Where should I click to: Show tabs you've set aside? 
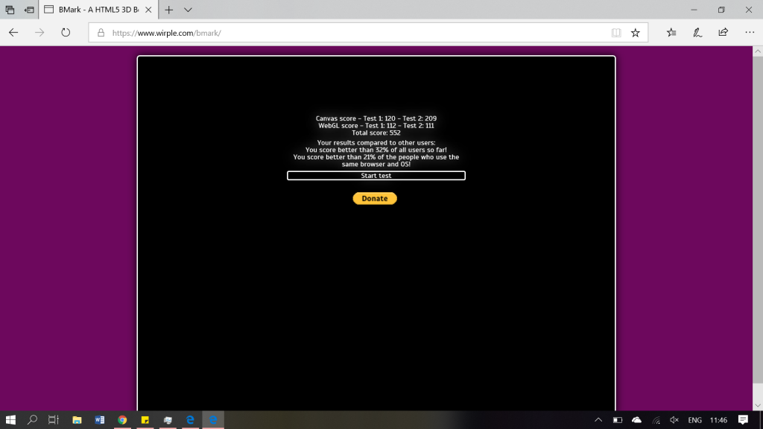[x=10, y=10]
